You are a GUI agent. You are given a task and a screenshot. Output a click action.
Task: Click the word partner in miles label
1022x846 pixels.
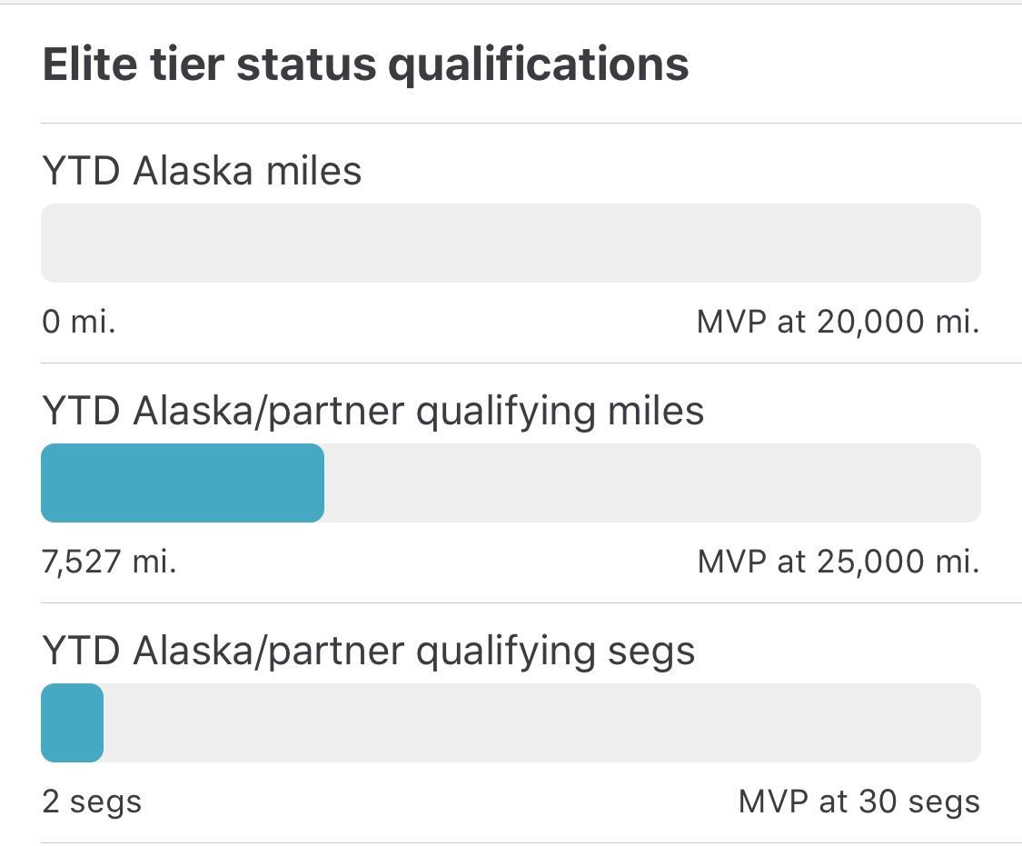click(335, 413)
